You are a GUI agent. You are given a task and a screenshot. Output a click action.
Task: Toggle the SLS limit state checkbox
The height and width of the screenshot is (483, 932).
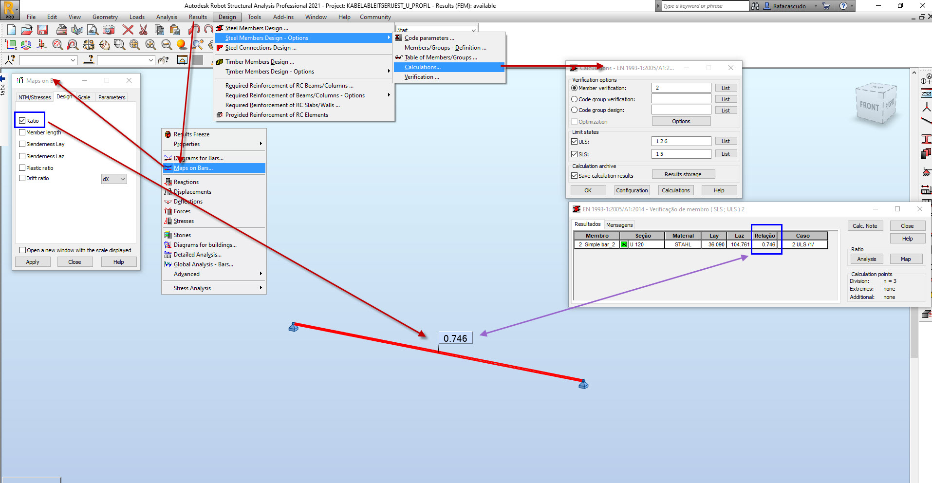pyautogui.click(x=574, y=154)
